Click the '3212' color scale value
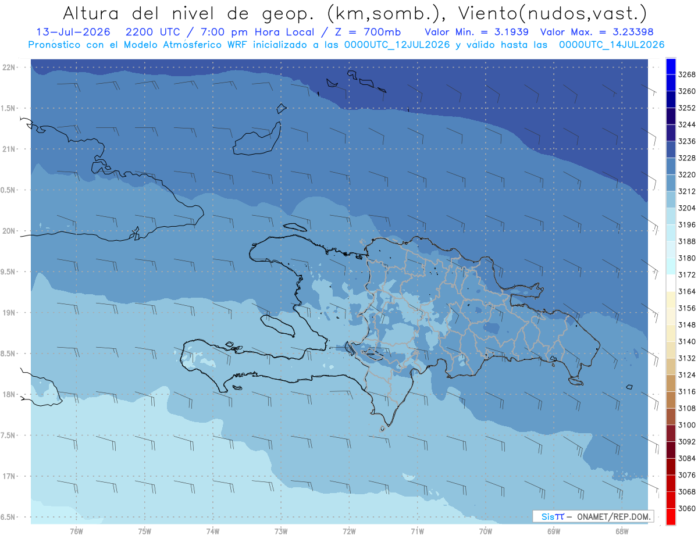The height and width of the screenshot is (539, 698). click(687, 191)
